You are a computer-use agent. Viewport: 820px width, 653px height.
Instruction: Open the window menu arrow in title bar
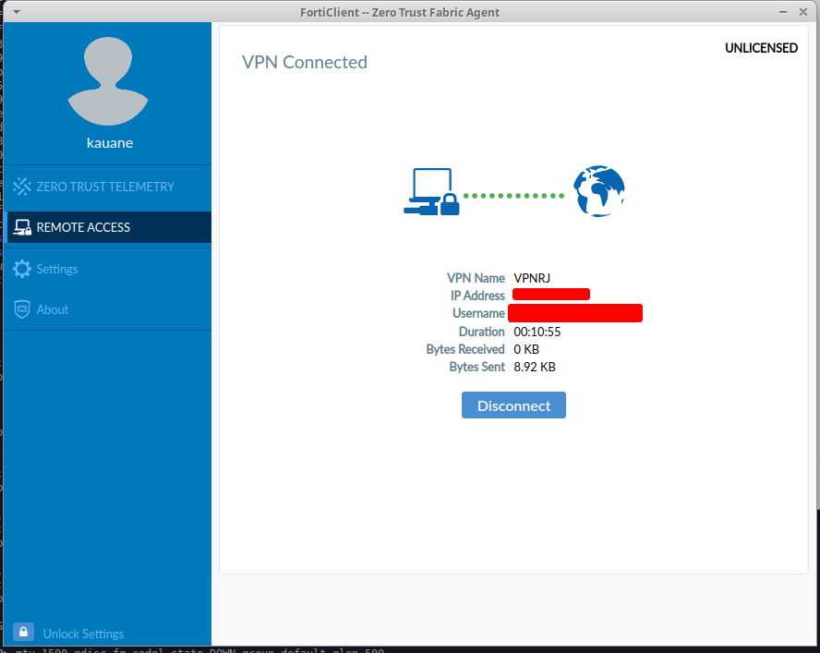tap(17, 12)
